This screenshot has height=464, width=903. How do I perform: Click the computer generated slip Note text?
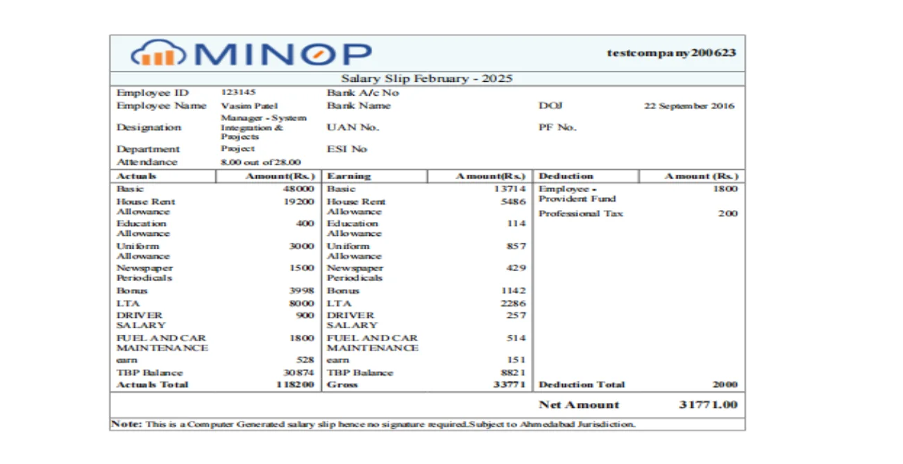pyautogui.click(x=373, y=424)
